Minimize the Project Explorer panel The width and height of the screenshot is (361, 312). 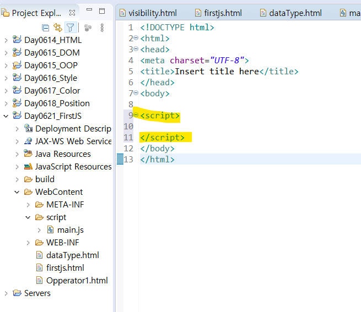coord(89,10)
